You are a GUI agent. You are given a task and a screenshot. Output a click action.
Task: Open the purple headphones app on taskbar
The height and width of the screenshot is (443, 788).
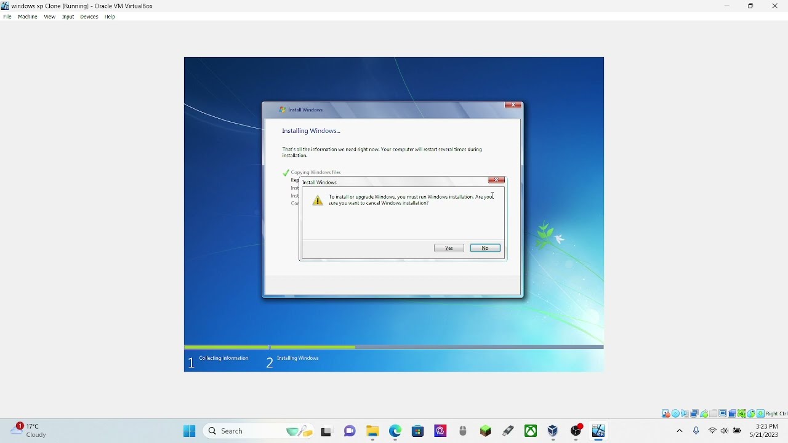point(441,431)
